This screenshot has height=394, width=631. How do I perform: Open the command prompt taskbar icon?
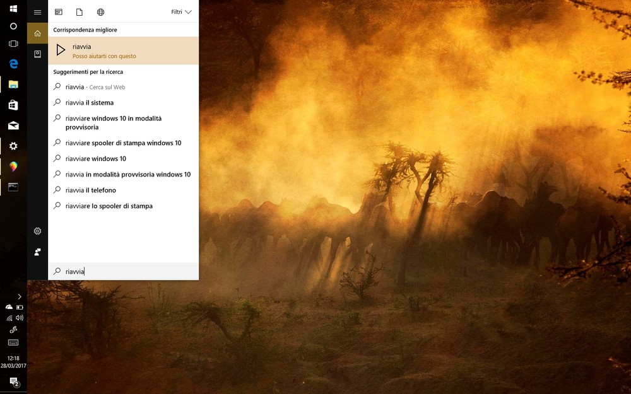[x=13, y=187]
